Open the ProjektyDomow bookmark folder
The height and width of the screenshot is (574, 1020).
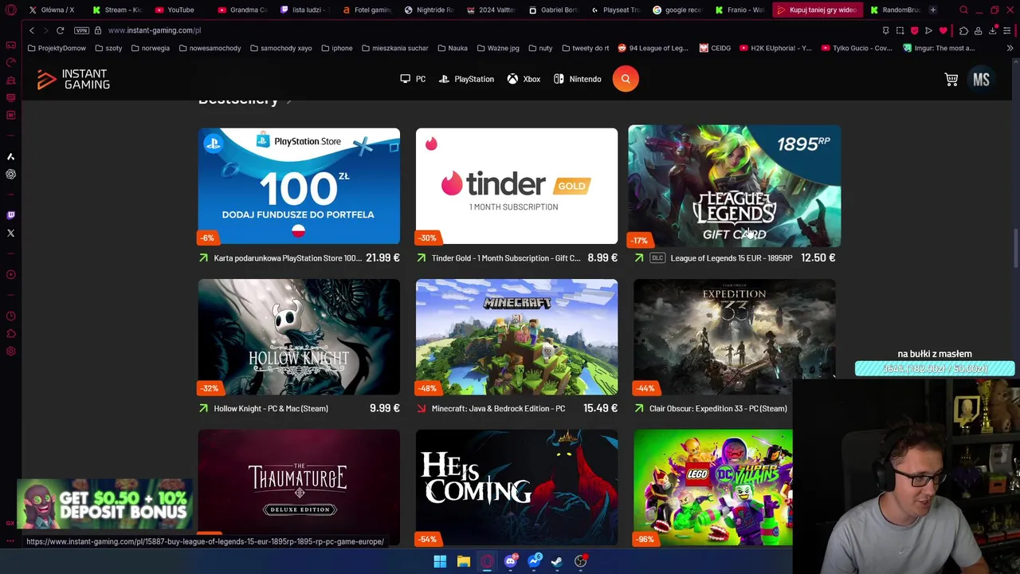[57, 48]
